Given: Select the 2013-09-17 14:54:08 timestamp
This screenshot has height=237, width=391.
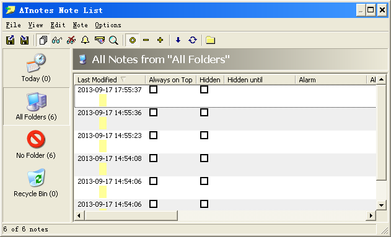Looking at the screenshot, I should click(110, 158).
